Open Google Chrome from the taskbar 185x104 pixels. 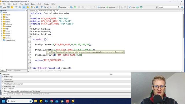pyautogui.click(x=52, y=101)
